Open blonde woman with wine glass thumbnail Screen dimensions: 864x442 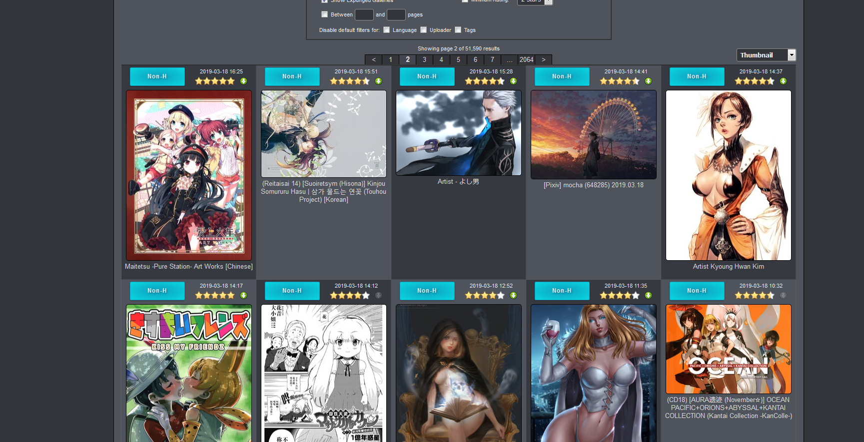594,373
